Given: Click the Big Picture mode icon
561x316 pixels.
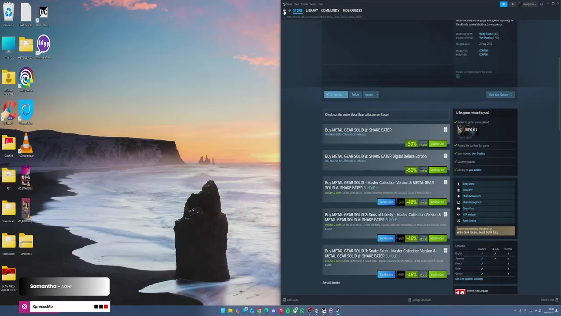Looking at the screenshot, I should tap(541, 4).
